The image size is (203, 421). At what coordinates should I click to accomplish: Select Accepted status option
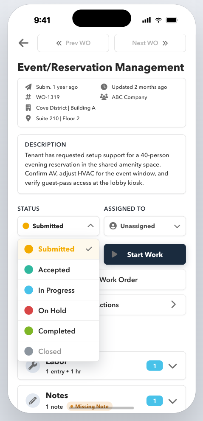click(x=59, y=270)
